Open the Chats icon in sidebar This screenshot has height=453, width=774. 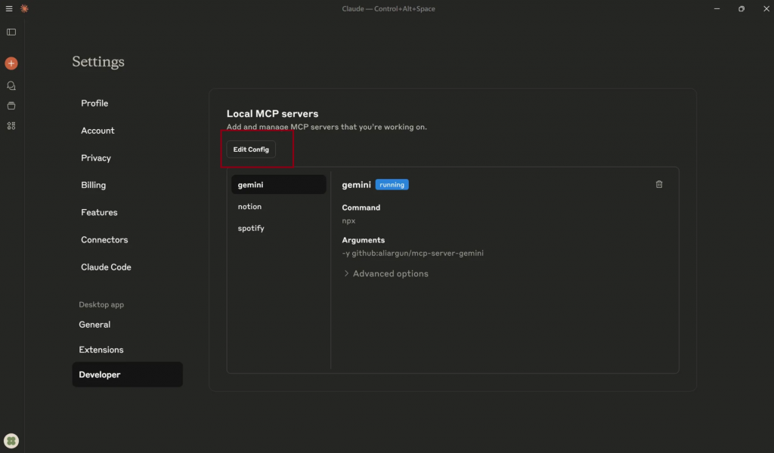click(11, 86)
